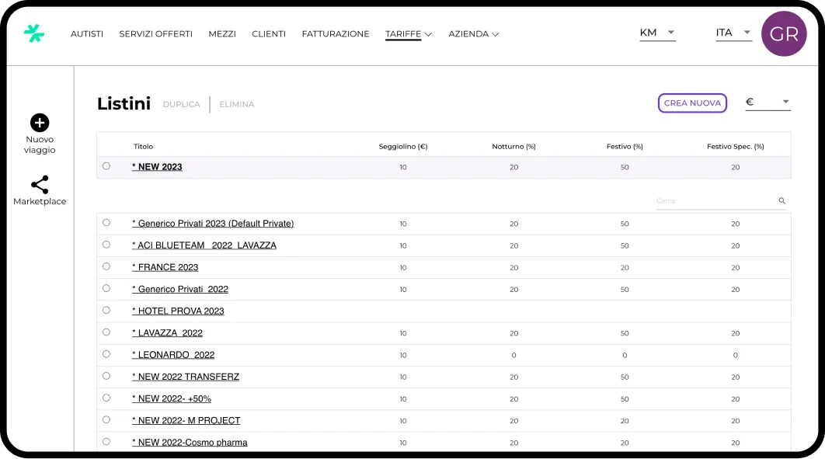
Task: Open the Generico Privati 2023 listino link
Action: tap(213, 224)
